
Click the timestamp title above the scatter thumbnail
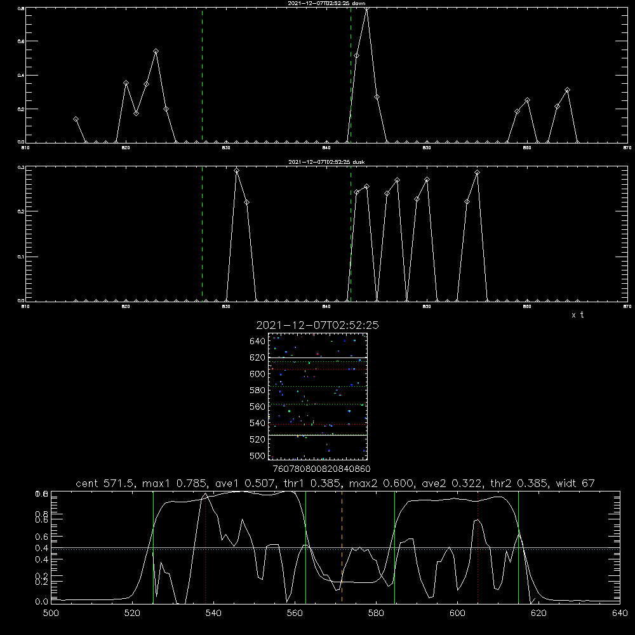[x=317, y=325]
